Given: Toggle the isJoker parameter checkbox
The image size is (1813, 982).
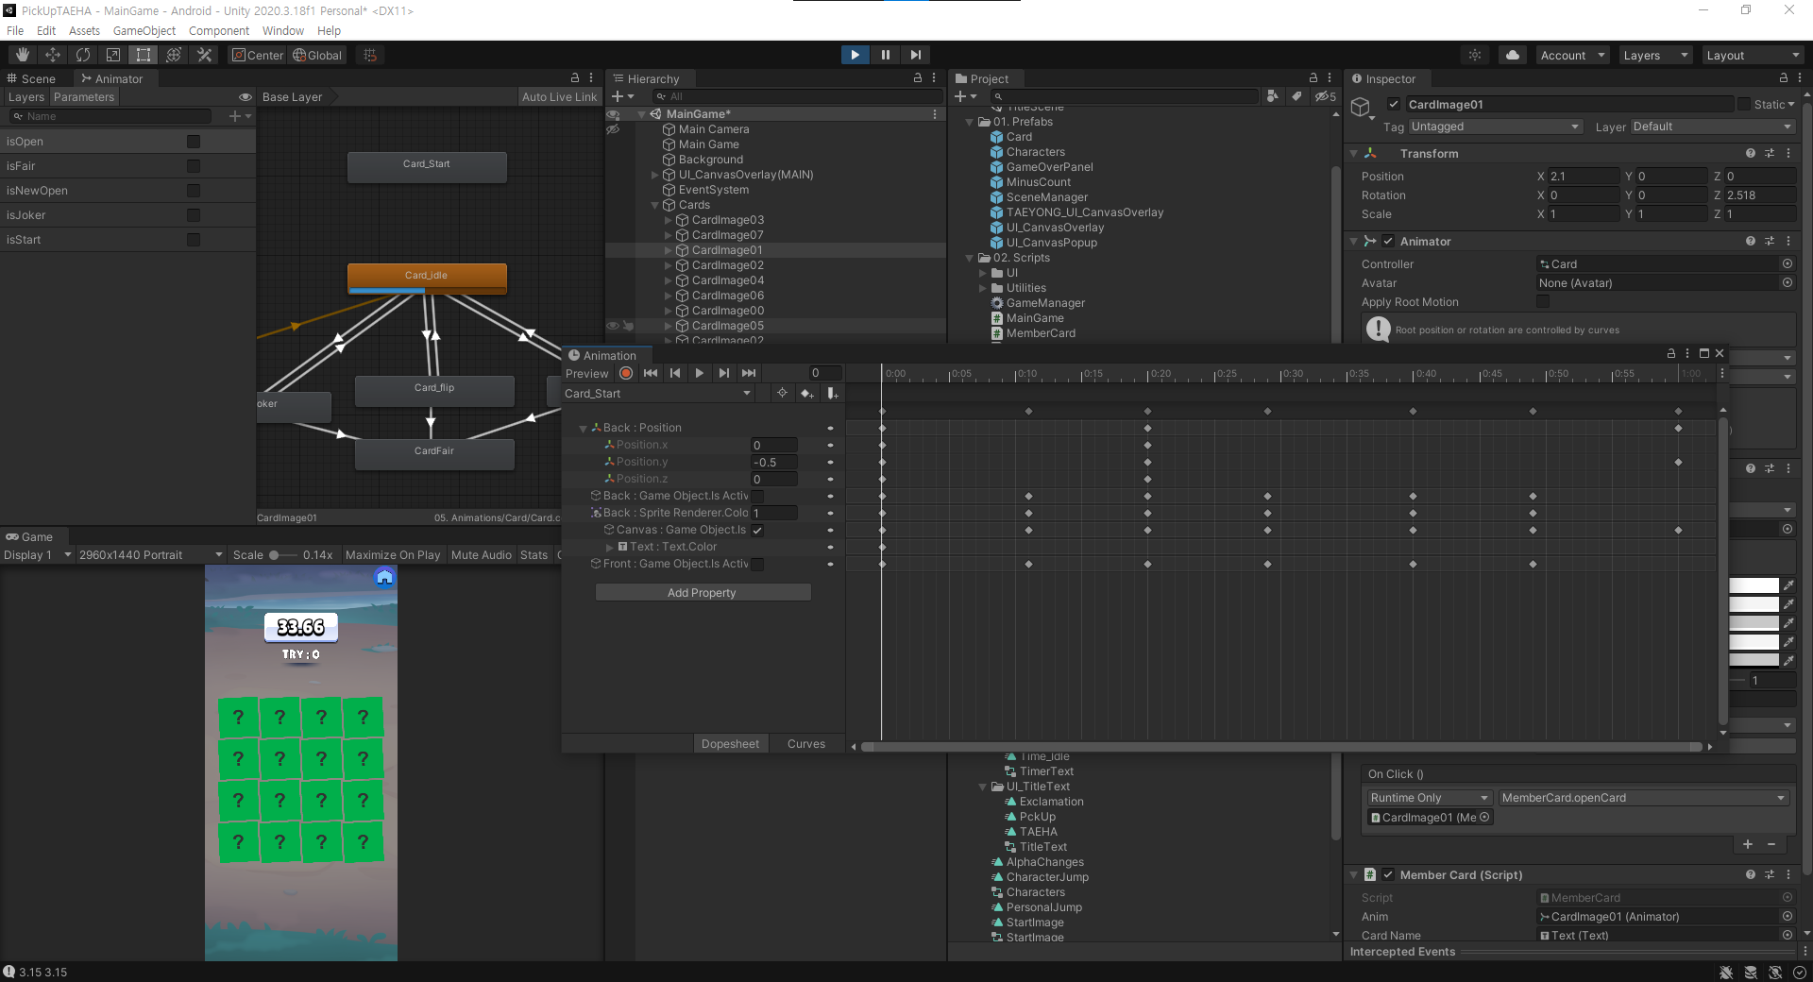Looking at the screenshot, I should (x=194, y=215).
